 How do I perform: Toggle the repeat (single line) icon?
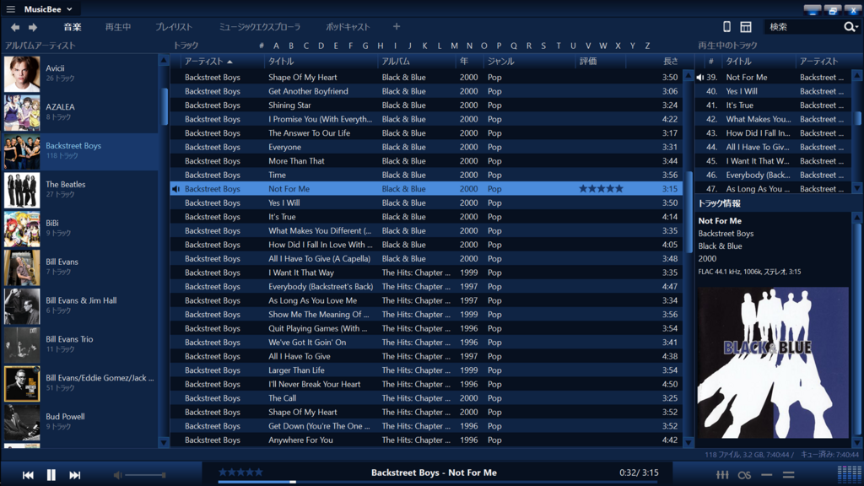(766, 475)
